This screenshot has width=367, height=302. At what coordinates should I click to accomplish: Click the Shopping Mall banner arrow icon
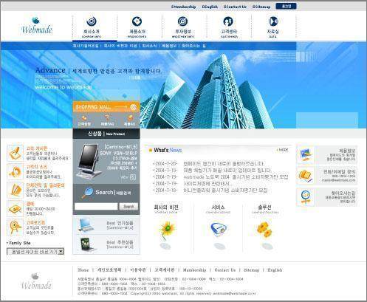point(134,107)
